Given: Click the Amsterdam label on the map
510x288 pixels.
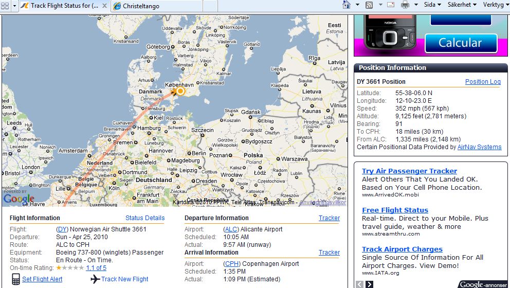Looking at the screenshot, I should click(73, 151).
